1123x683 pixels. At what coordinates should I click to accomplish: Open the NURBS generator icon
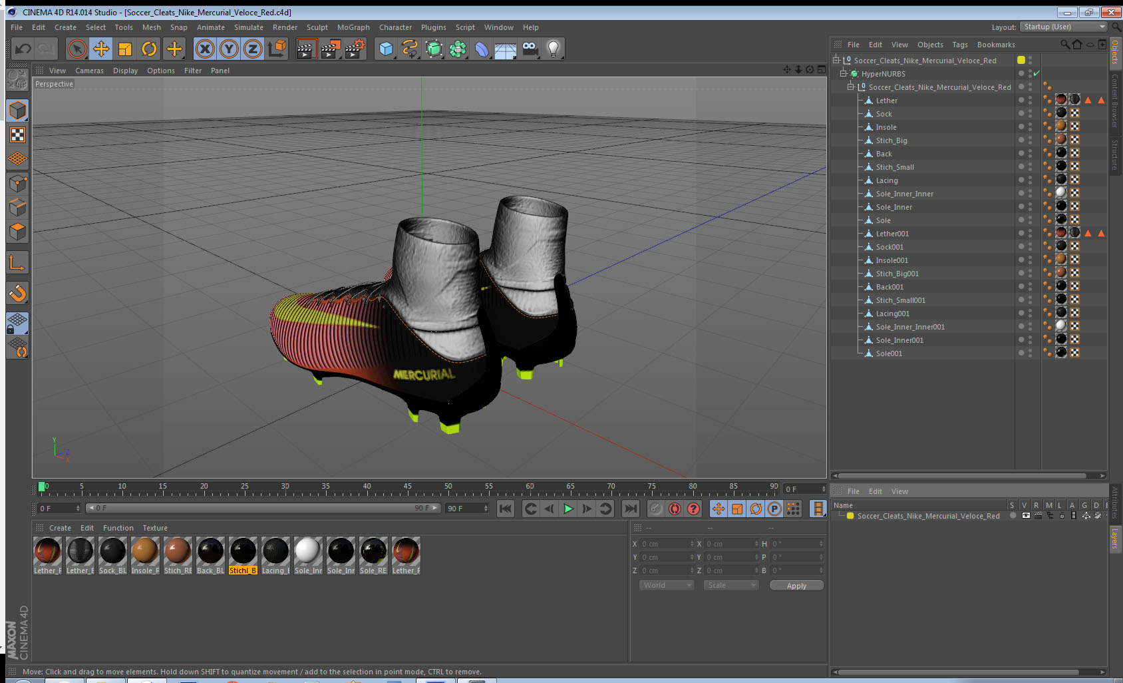point(434,49)
